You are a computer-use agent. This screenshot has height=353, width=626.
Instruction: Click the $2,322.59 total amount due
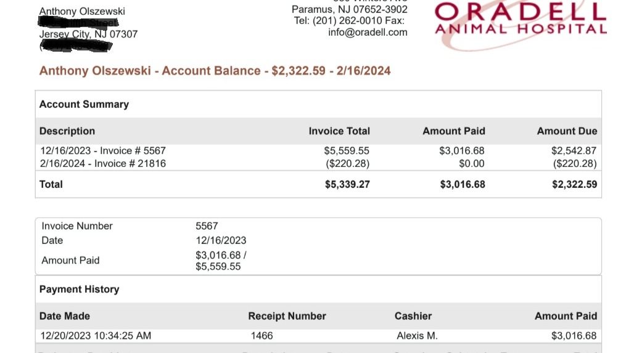pyautogui.click(x=574, y=184)
